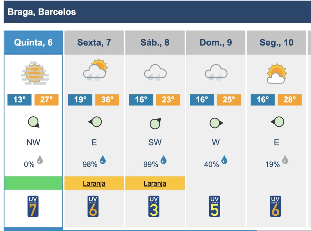311x231 pixels.
Task: Click Domingo's W wind direction icon
Action: point(216,123)
